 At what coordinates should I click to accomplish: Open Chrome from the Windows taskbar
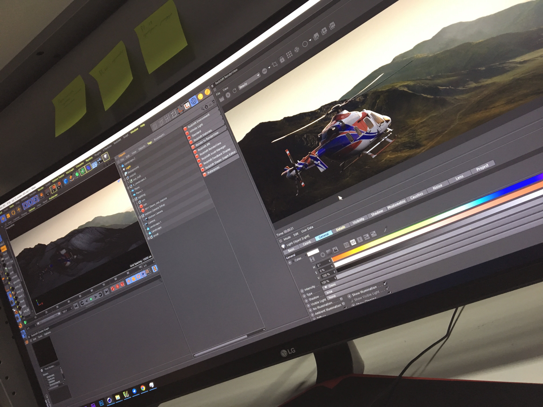point(143,388)
